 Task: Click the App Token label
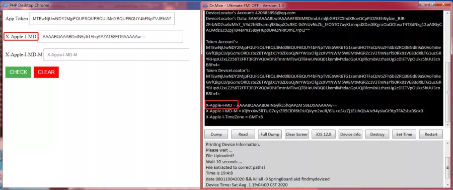(17, 19)
